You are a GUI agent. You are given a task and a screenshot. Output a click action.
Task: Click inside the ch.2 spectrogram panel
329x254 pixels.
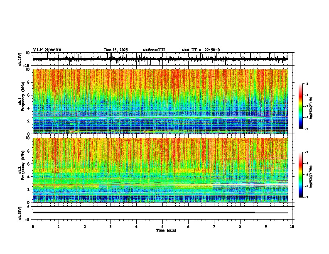(160, 170)
